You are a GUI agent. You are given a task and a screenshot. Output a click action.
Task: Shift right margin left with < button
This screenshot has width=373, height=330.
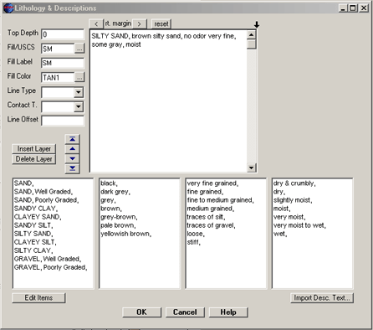pos(96,24)
